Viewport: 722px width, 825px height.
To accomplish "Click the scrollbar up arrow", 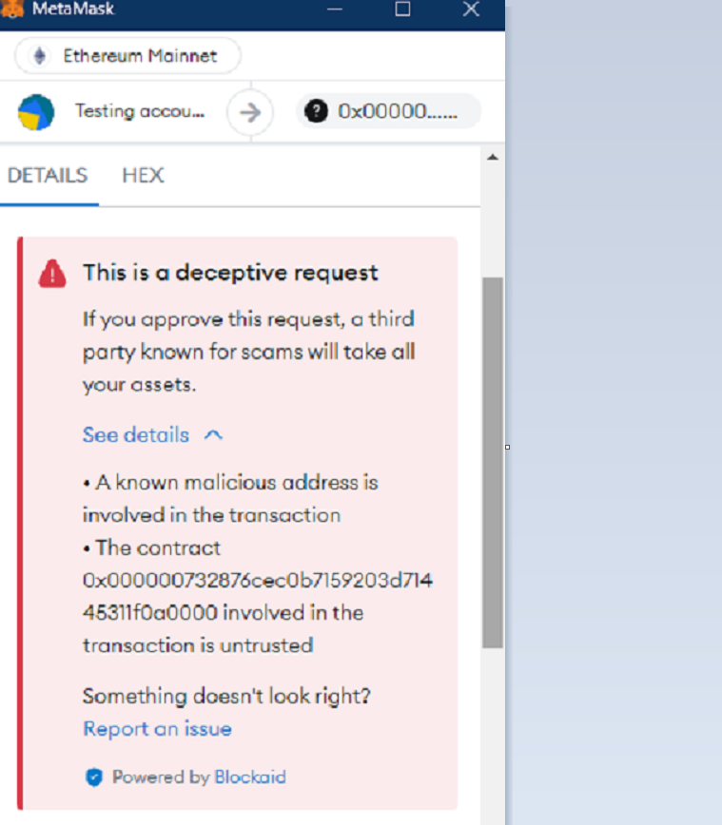I will 493,157.
